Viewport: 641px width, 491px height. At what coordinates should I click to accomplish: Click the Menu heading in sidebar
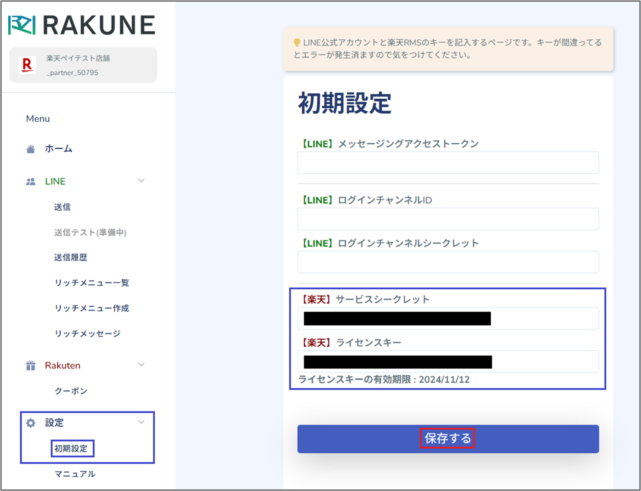pos(38,119)
